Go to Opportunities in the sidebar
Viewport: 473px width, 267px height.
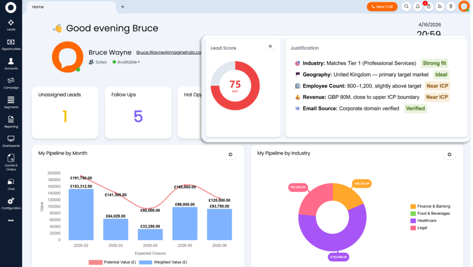point(11,44)
